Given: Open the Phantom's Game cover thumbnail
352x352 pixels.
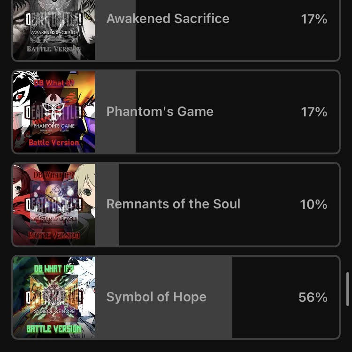Looking at the screenshot, I should coord(54,112).
